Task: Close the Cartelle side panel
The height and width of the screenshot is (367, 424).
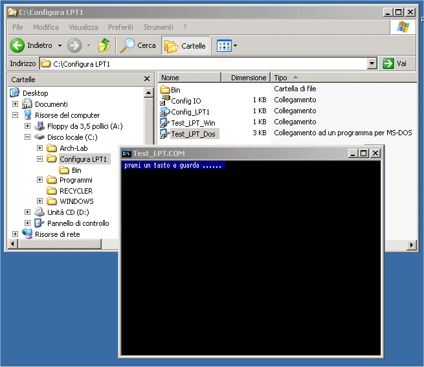Action: (147, 79)
